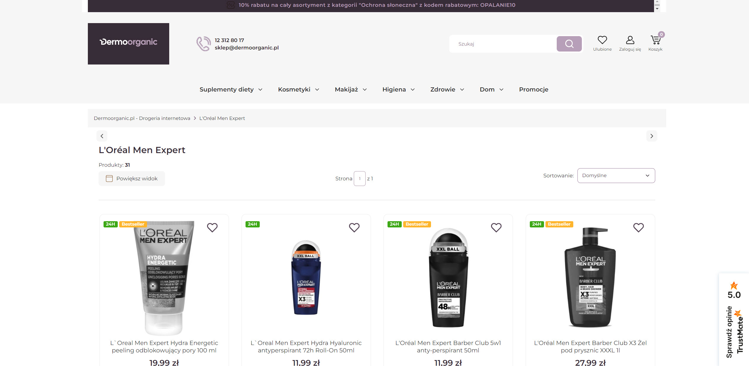The width and height of the screenshot is (749, 366).
Task: Click the cart count badge
Action: pos(661,34)
